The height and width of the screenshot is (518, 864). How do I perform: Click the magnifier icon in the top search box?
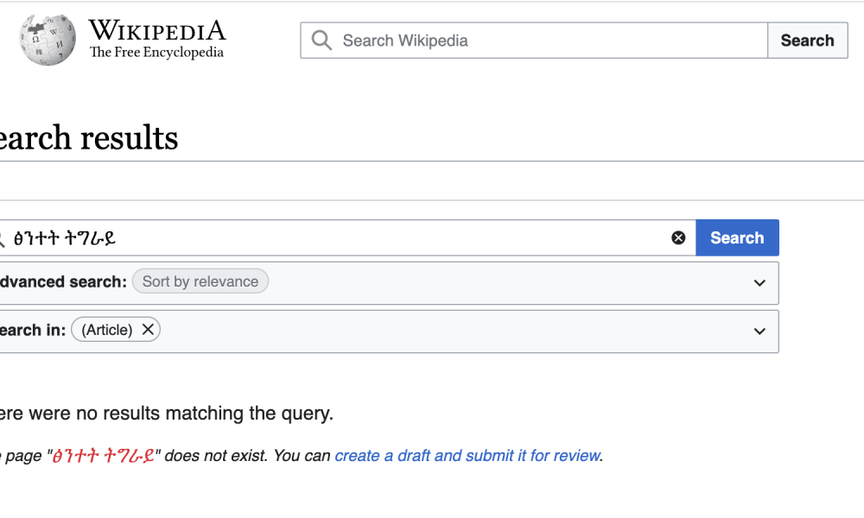click(x=321, y=41)
